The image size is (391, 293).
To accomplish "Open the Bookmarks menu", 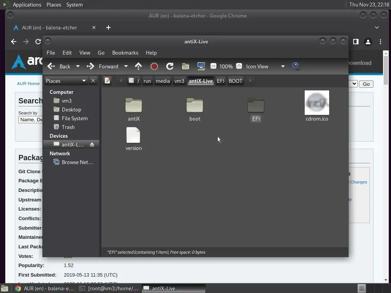I will coord(125,53).
